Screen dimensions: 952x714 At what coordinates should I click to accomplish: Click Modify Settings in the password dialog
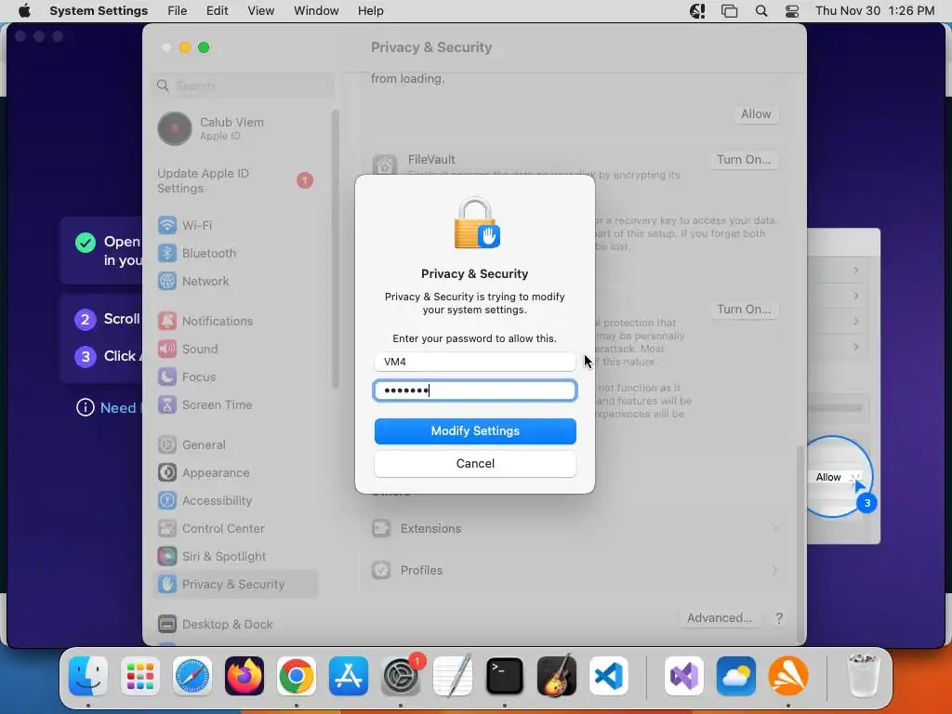pos(475,431)
